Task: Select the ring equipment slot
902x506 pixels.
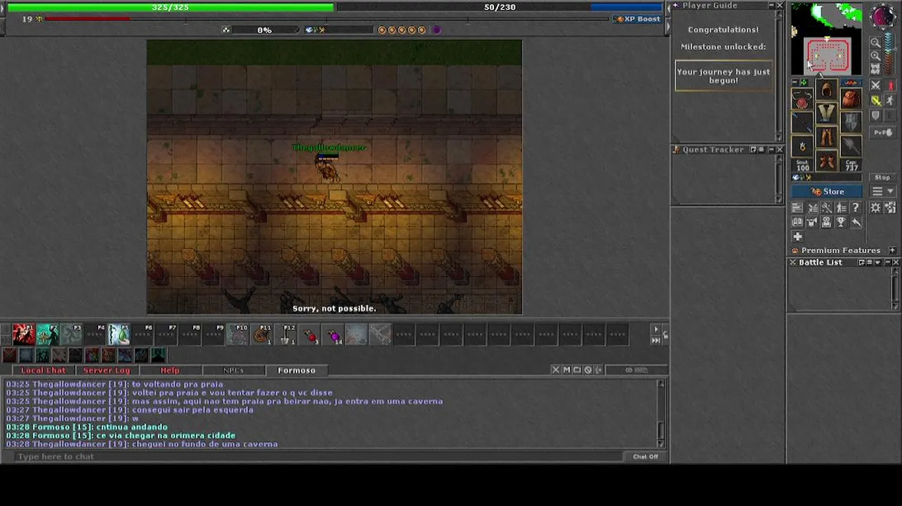Action: [802, 146]
